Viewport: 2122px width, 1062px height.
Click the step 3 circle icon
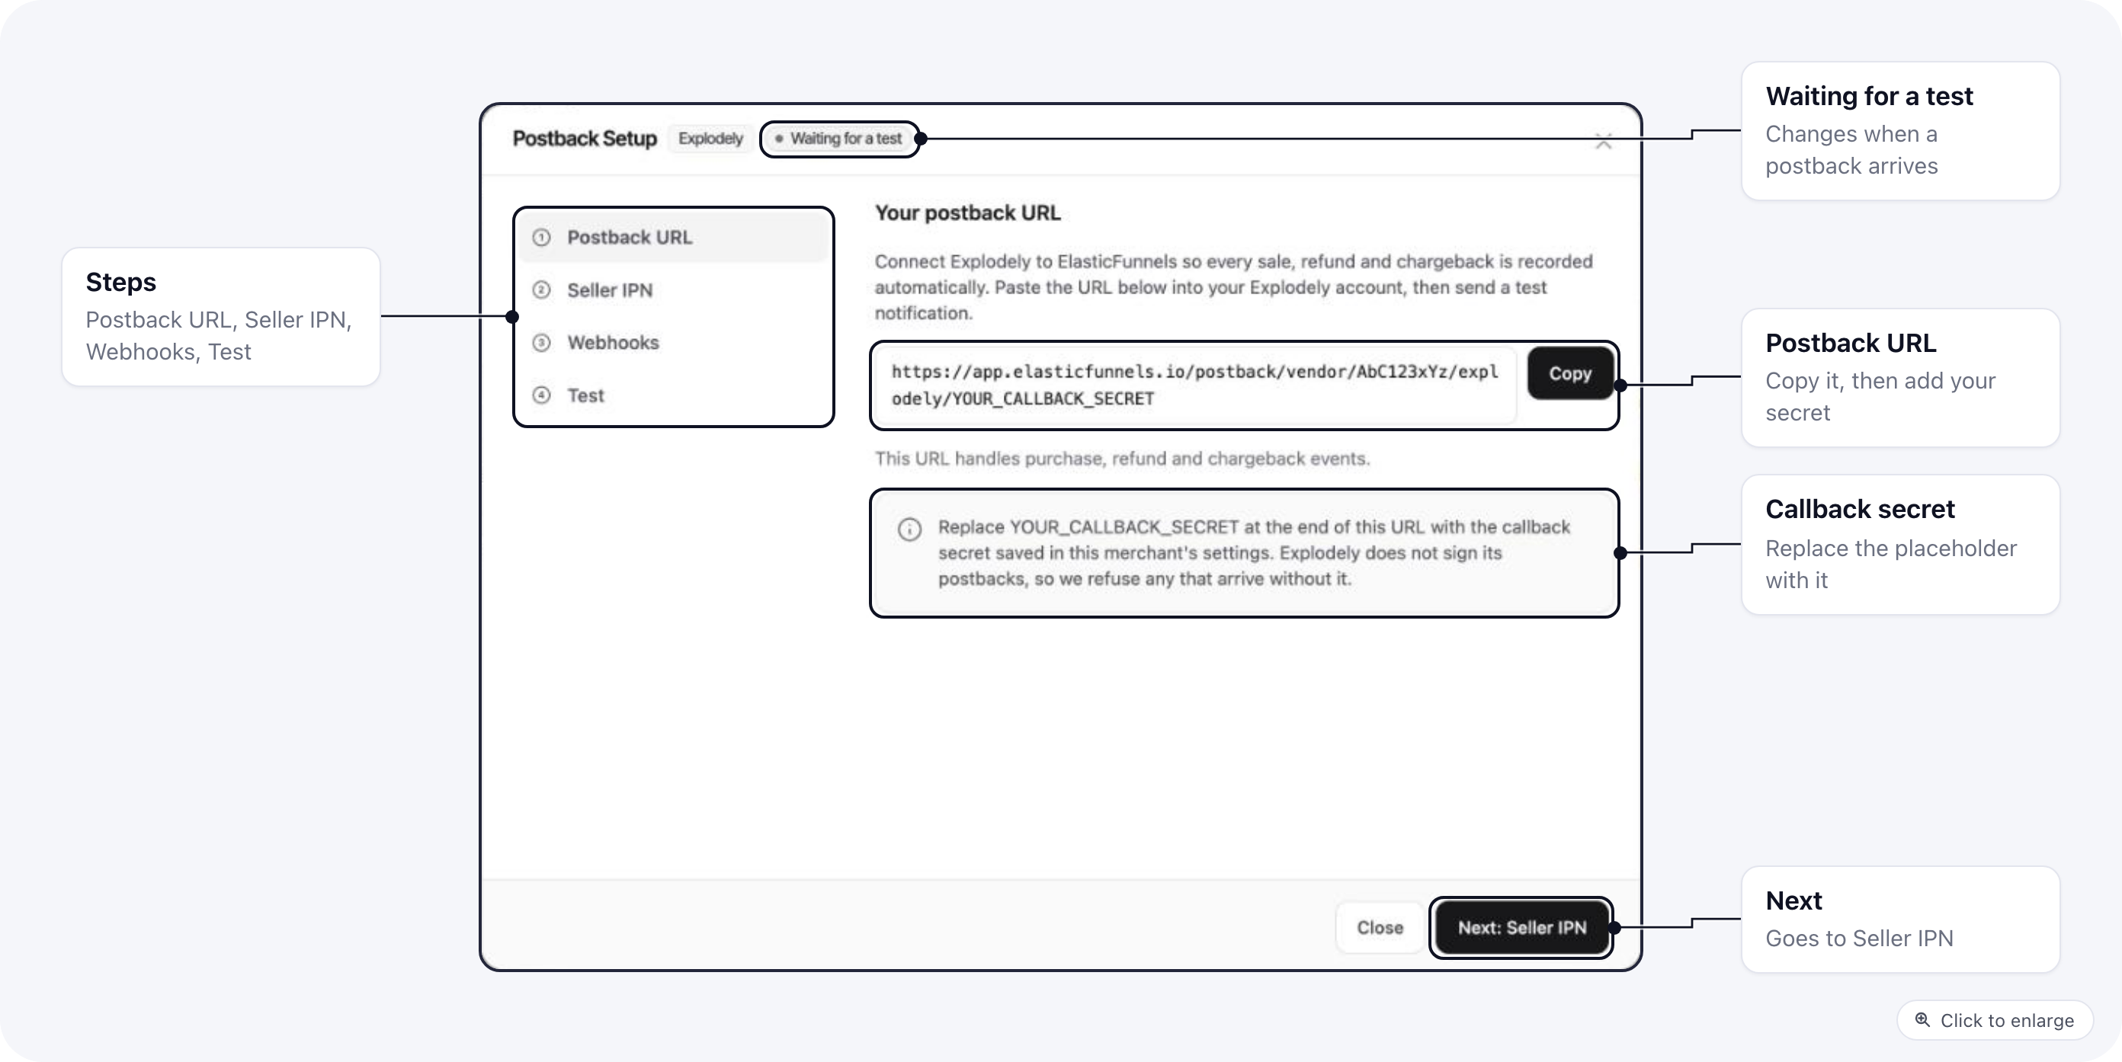541,343
